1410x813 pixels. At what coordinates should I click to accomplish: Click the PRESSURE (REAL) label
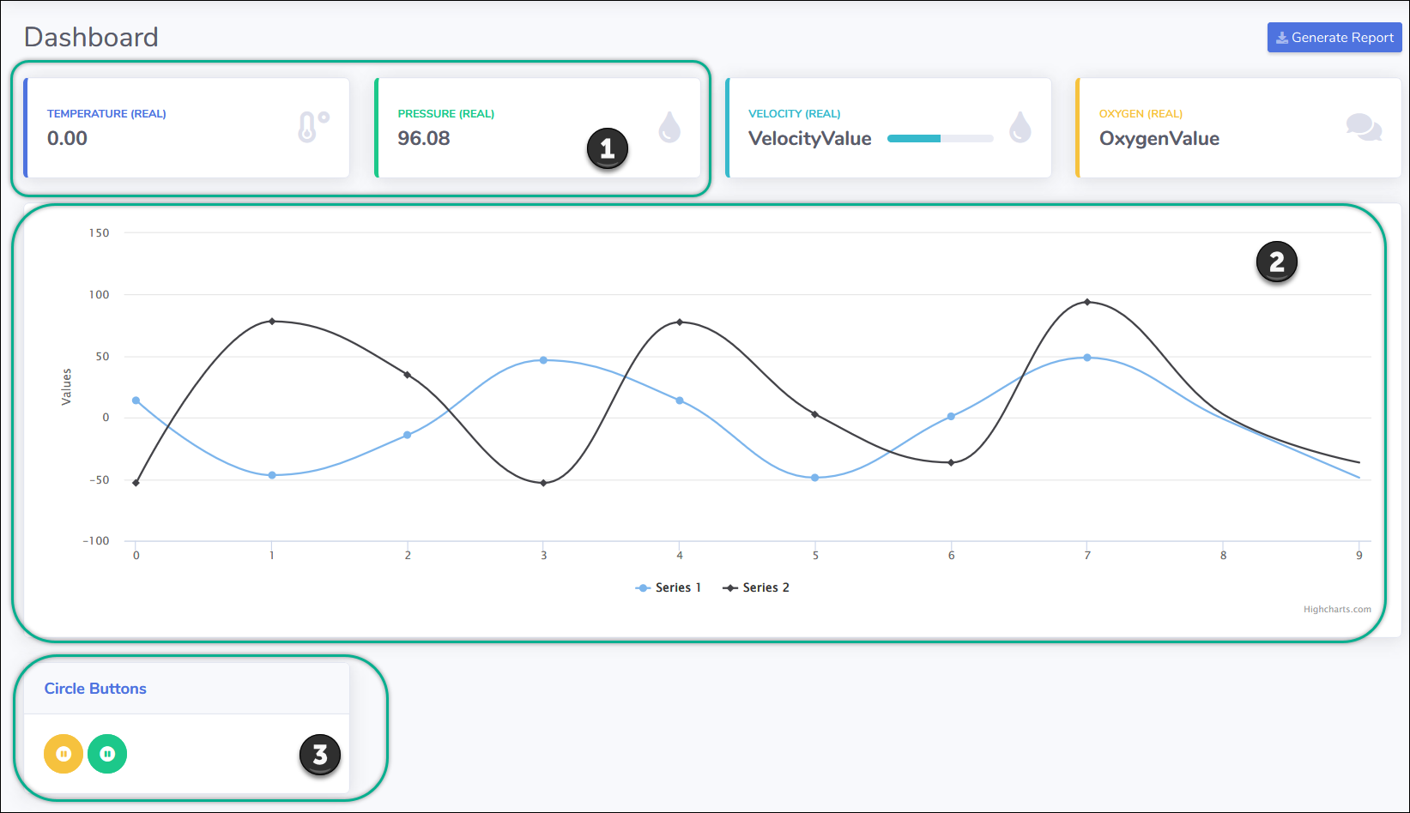pyautogui.click(x=446, y=113)
